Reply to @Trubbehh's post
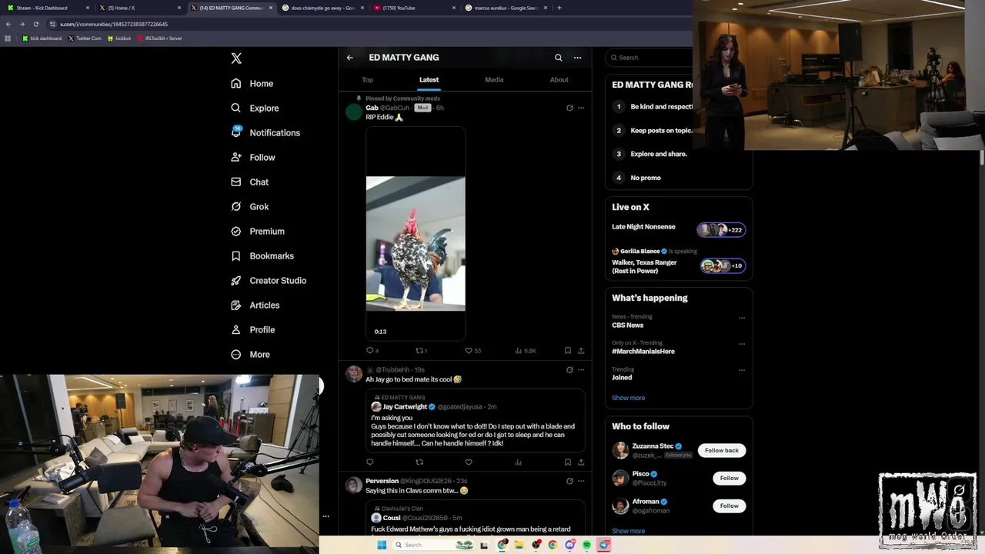The image size is (985, 554). (370, 462)
